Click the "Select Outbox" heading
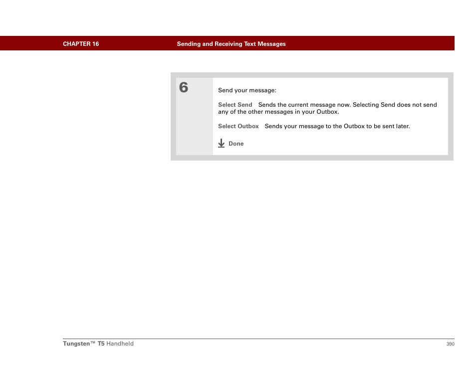 click(x=238, y=126)
